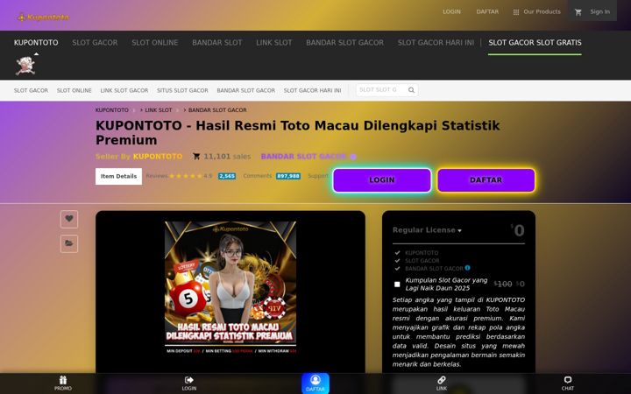Open LINK SLOT GACOR in sub-navigation
The height and width of the screenshot is (394, 631).
pyautogui.click(x=124, y=90)
